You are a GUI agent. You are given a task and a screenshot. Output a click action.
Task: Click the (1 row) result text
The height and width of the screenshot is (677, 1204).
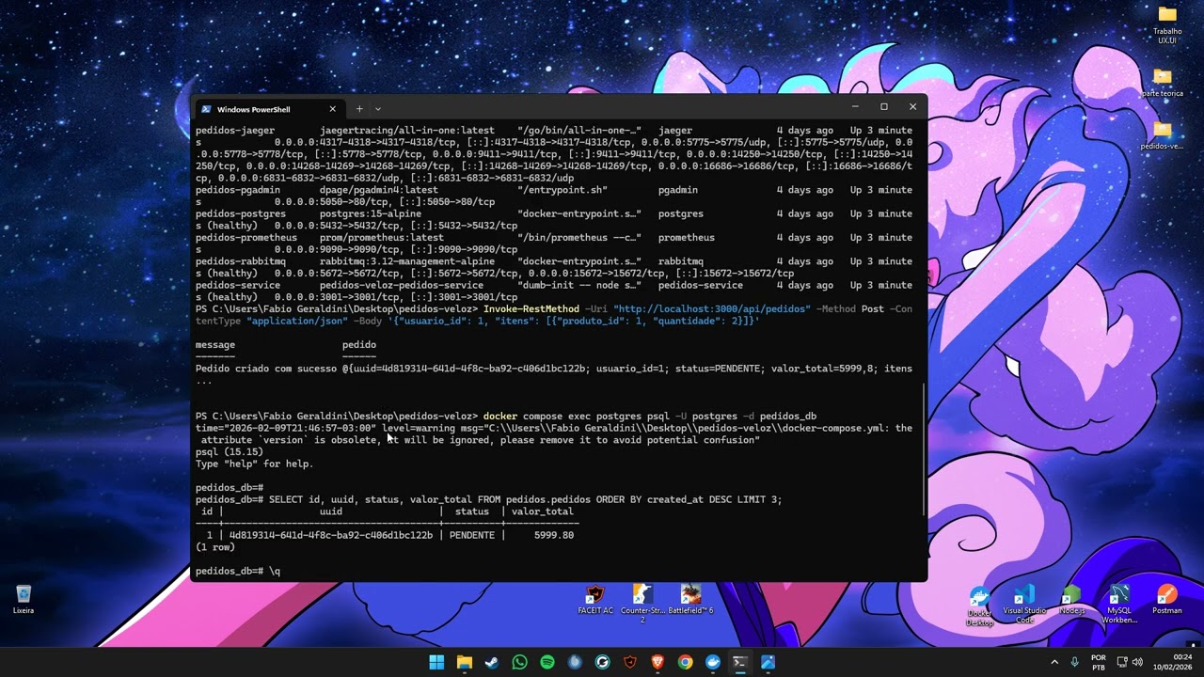215,547
